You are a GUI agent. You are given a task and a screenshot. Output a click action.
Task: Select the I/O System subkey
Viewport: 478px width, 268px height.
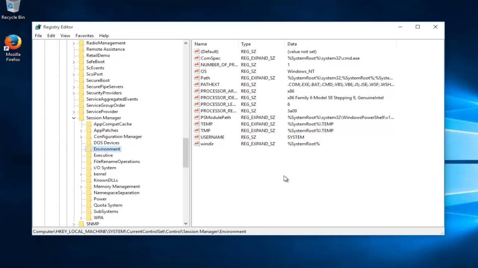(105, 168)
